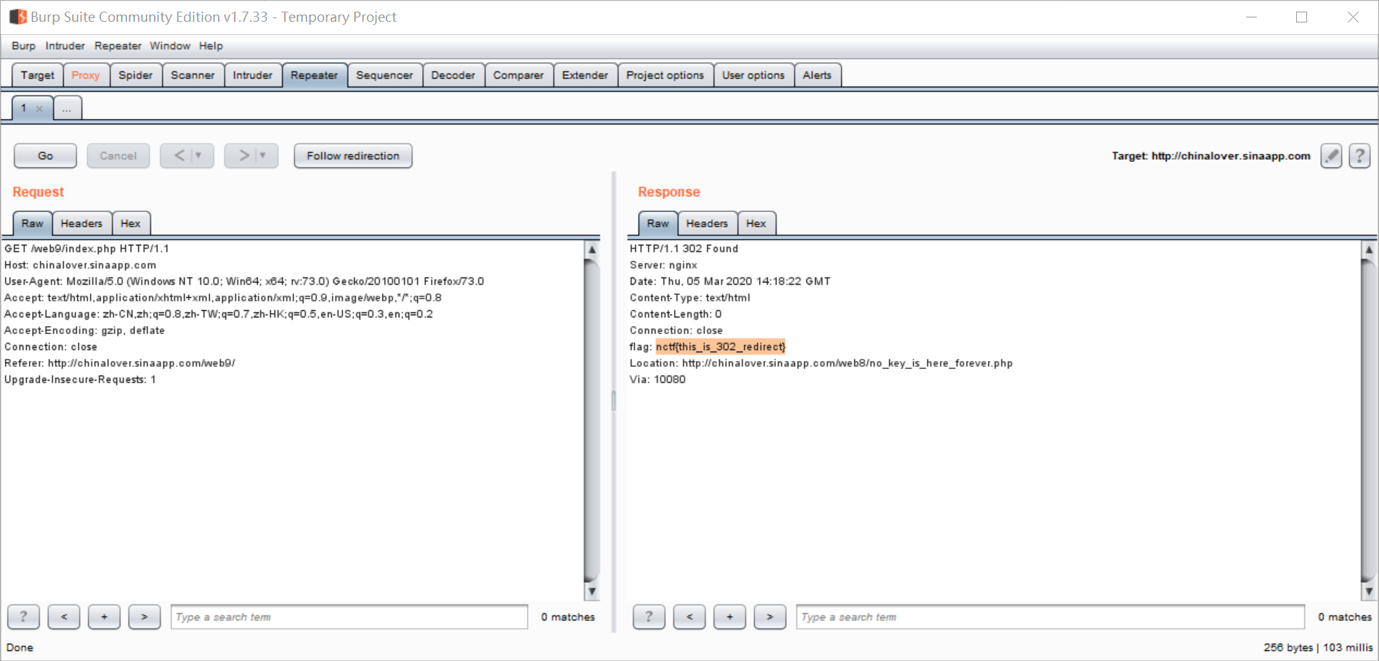Switch Request view to Headers
Viewport: 1379px width, 661px height.
(x=81, y=223)
